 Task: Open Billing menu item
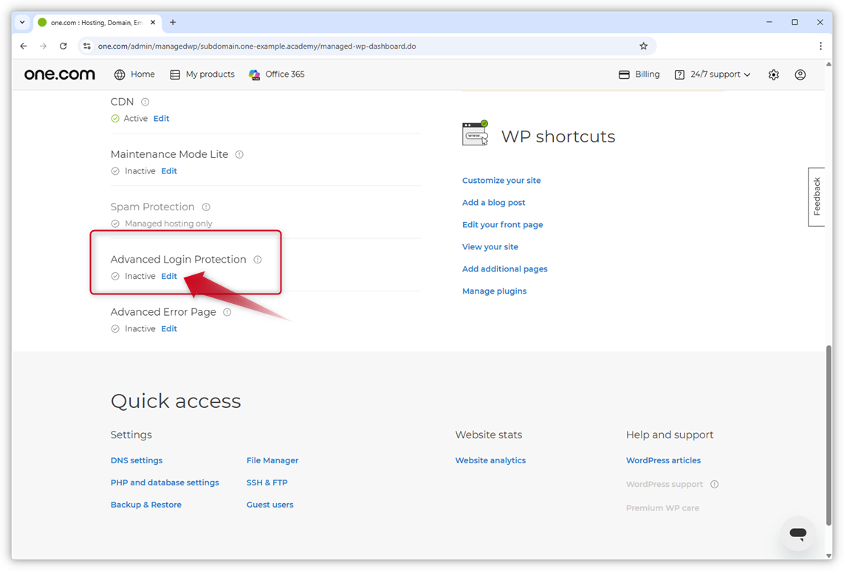(647, 75)
